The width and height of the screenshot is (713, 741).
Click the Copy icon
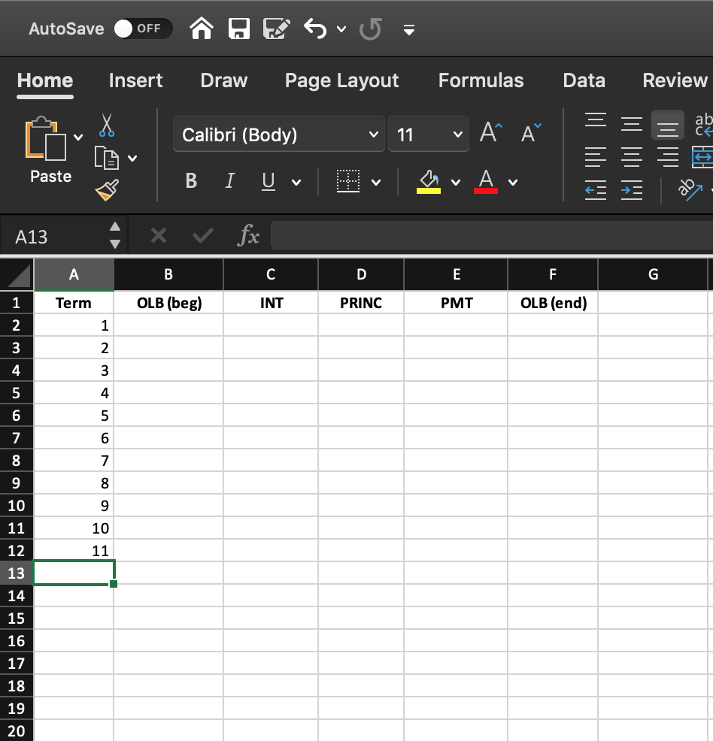pyautogui.click(x=106, y=158)
